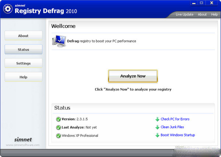Open About in top-right menu
Viewport: 221px width, 157px height.
coord(202,14)
